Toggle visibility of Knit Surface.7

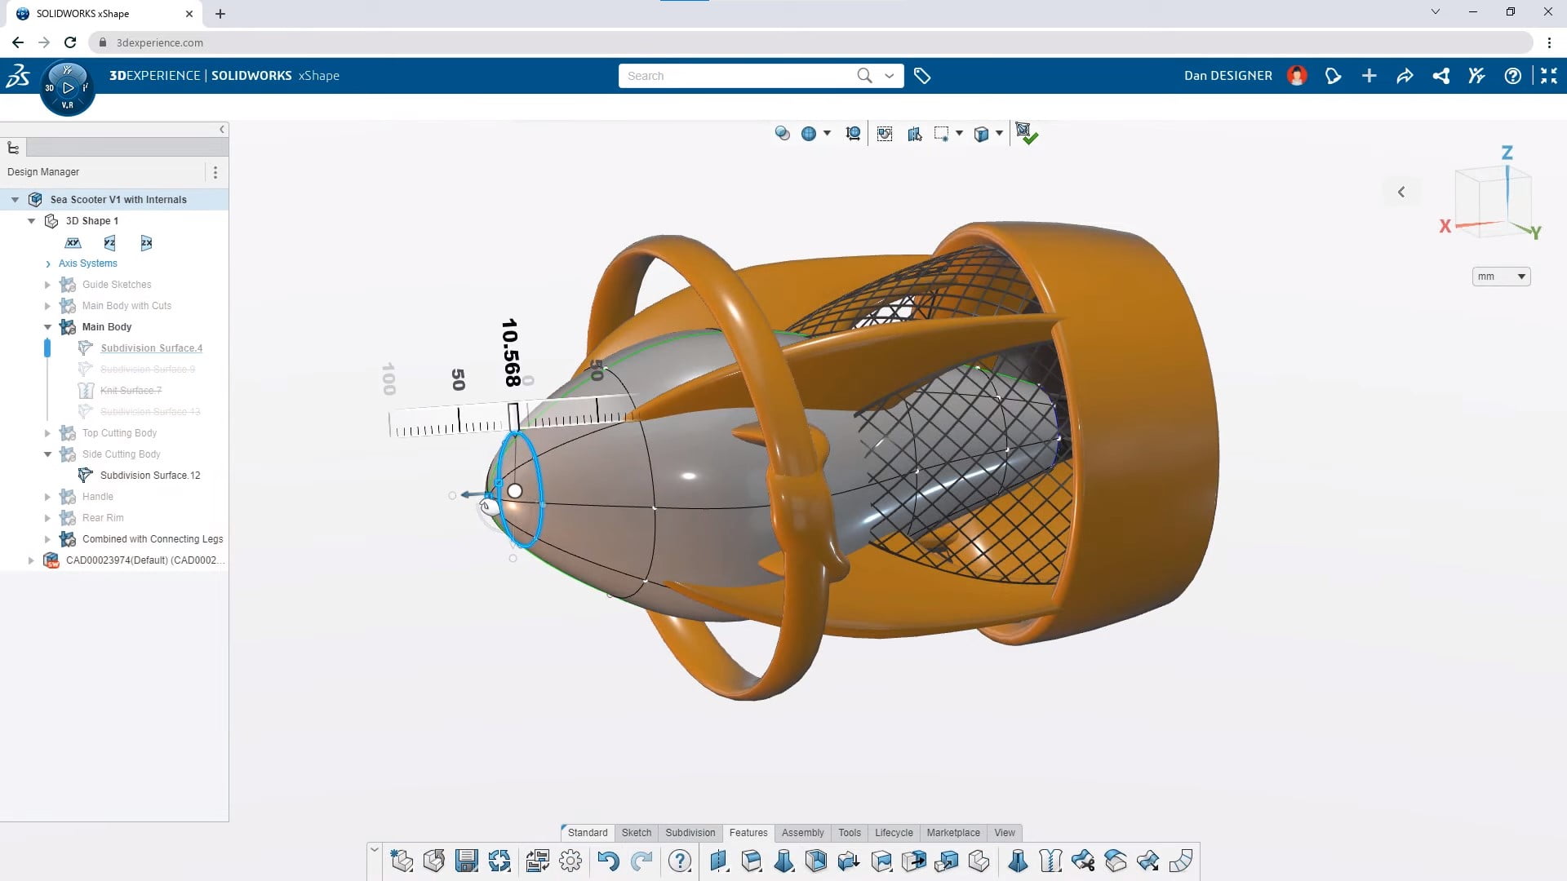(87, 389)
